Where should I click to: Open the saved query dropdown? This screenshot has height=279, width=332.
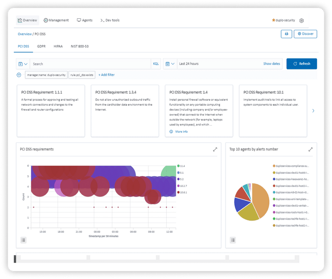(23, 64)
